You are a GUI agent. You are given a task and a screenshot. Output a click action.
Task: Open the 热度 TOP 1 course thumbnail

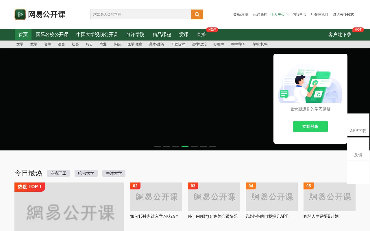69,207
